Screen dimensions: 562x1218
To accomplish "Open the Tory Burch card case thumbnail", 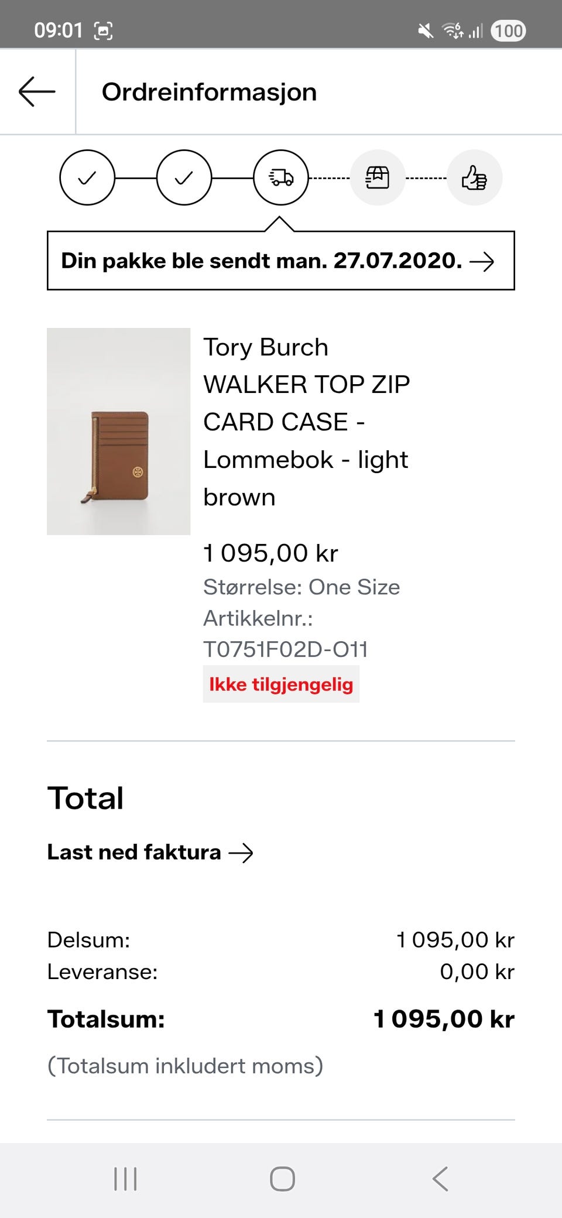I will point(119,432).
